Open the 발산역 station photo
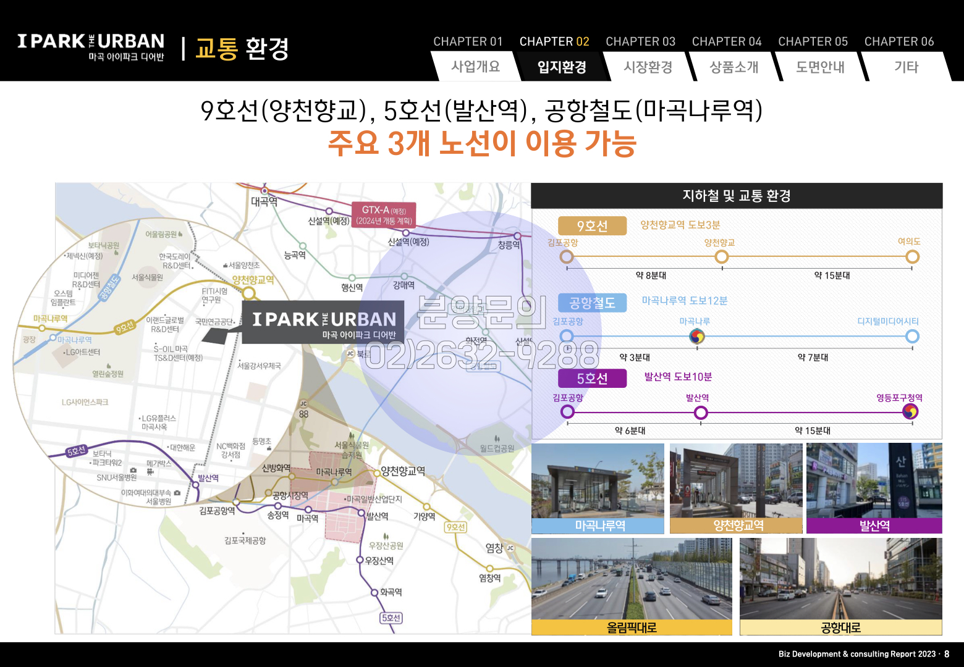964x667 pixels. click(x=874, y=489)
